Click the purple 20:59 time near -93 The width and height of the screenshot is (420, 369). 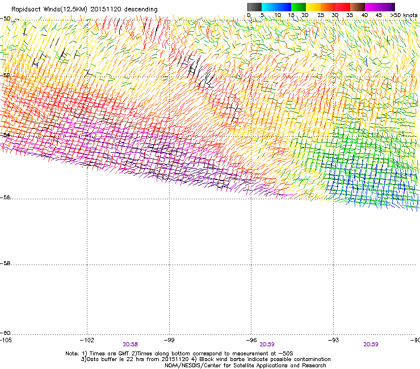click(x=371, y=345)
